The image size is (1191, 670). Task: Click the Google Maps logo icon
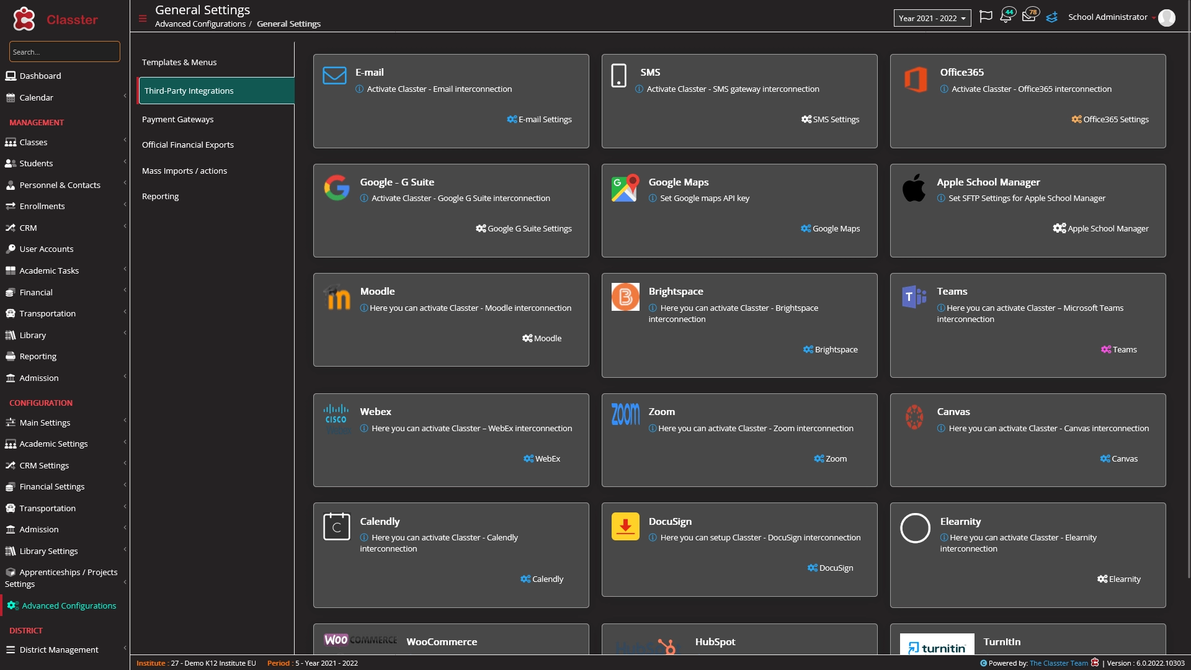(x=625, y=188)
